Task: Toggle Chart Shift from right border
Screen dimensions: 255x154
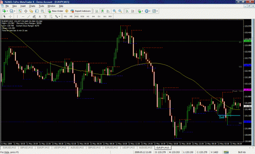Action: [133, 11]
